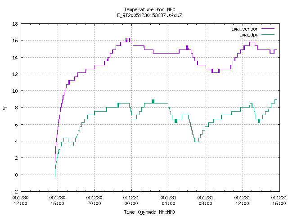288x216 pixels.
Task: Click the ima_dpu curve minimum near 4°C after 04:00
Action: click(x=197, y=142)
